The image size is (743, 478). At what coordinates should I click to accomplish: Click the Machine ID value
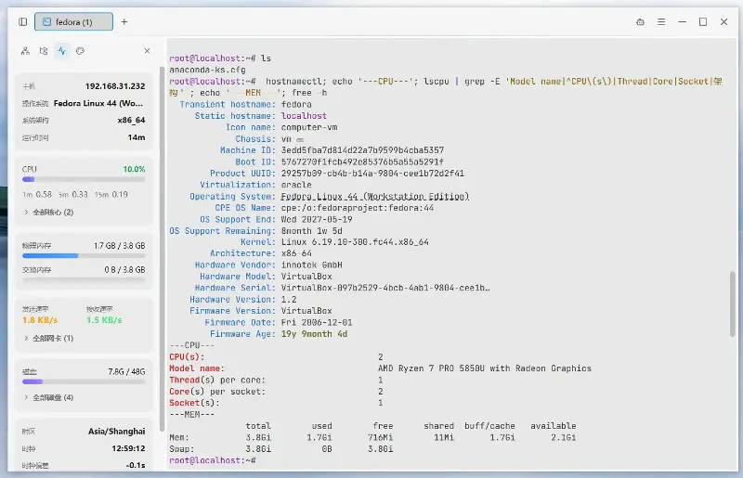coord(362,150)
